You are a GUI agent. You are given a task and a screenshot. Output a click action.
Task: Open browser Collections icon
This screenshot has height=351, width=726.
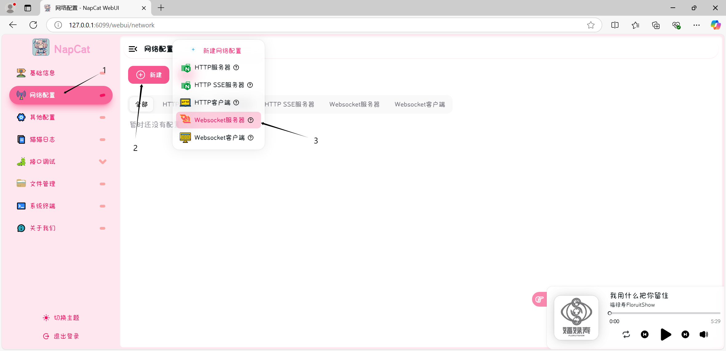[x=656, y=25]
